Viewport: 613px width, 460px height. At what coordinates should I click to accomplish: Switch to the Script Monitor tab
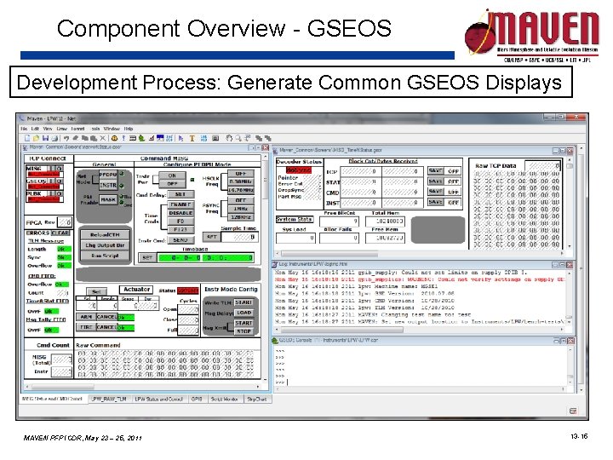(225, 399)
